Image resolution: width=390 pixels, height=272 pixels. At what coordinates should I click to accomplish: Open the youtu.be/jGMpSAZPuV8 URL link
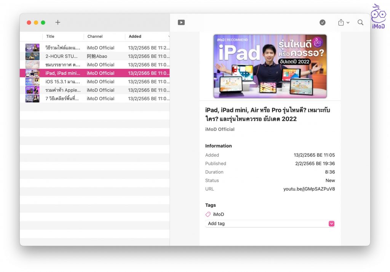pyautogui.click(x=309, y=189)
